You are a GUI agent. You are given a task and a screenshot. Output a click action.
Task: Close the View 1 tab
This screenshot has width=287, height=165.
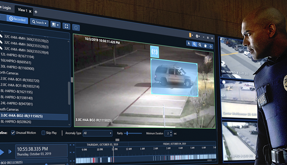30,11
